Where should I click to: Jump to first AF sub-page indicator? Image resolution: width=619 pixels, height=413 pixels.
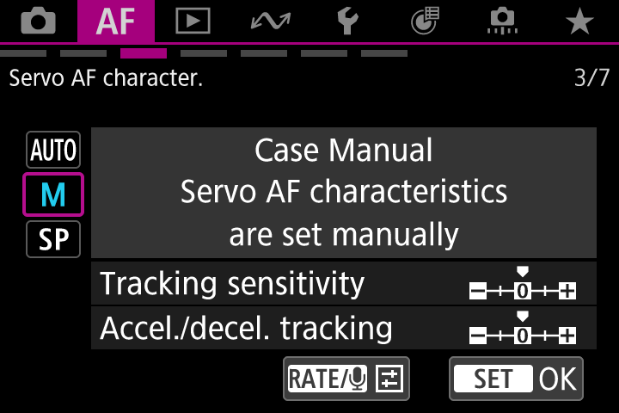(23, 53)
